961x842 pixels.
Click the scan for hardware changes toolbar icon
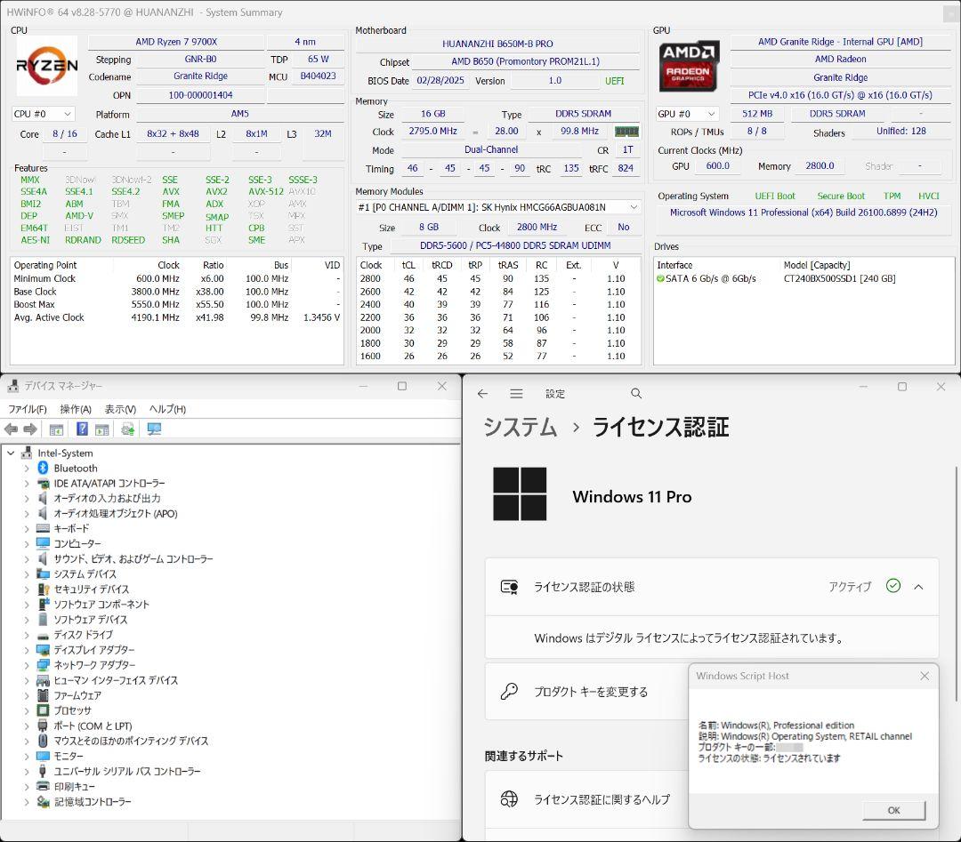pyautogui.click(x=127, y=429)
